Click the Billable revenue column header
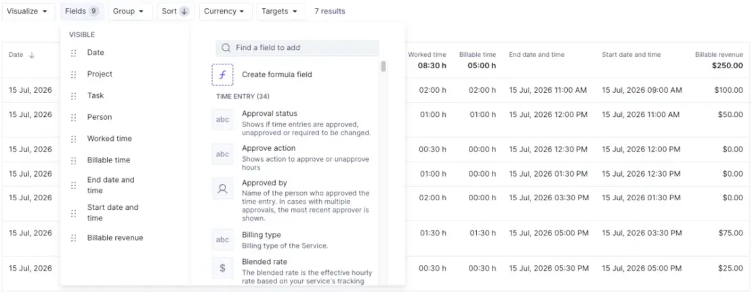The image size is (752, 293). (719, 55)
